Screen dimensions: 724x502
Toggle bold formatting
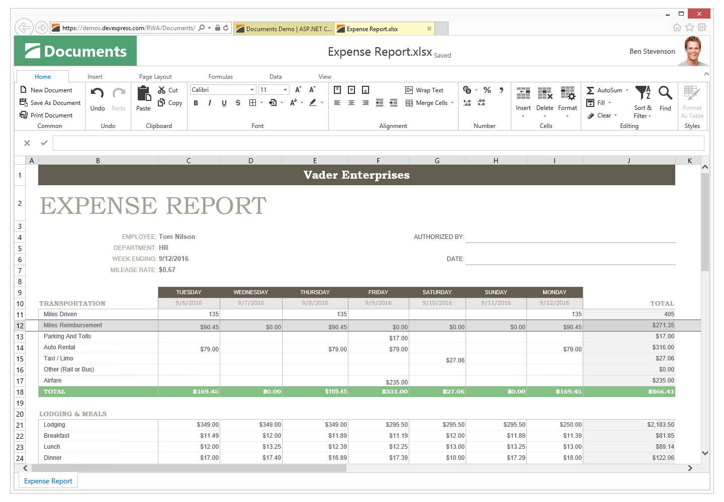(x=196, y=103)
